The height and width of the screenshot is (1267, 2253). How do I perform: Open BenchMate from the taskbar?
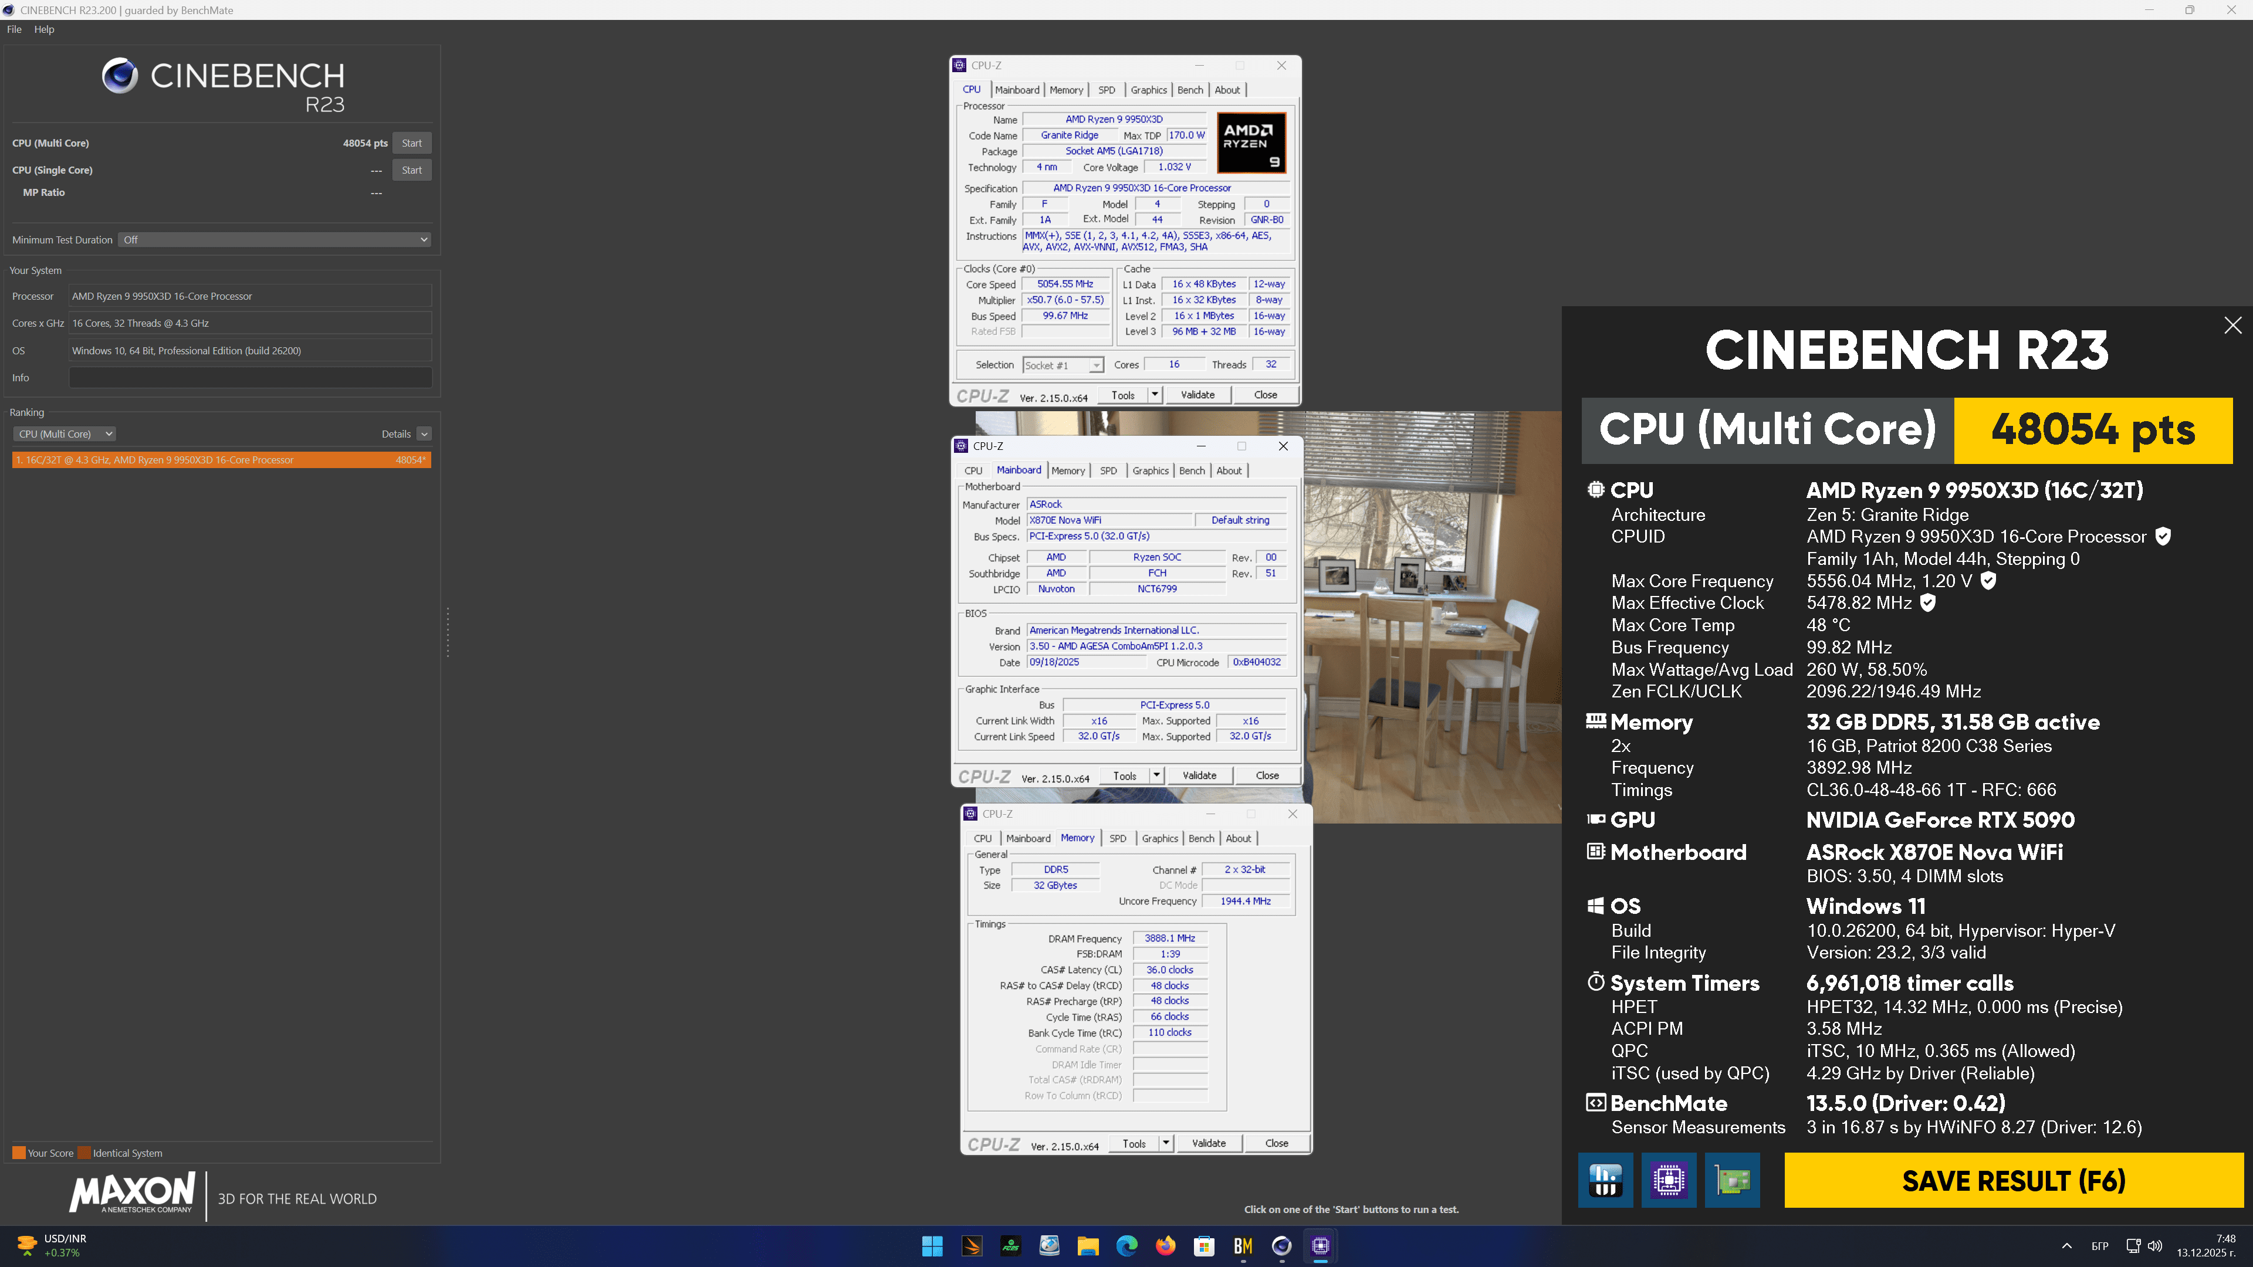pos(1243,1246)
